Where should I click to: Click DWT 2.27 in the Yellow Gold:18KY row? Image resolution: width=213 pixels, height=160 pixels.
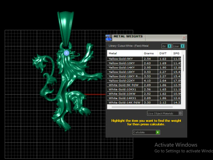[163, 72]
